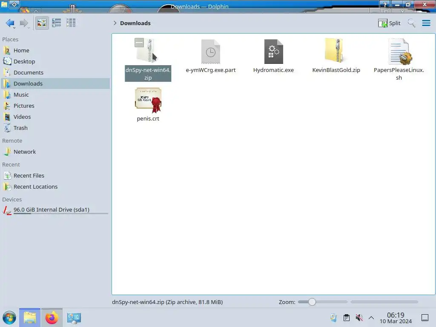Click the Network icon in sidebar
The width and height of the screenshot is (436, 327).
click(x=7, y=152)
